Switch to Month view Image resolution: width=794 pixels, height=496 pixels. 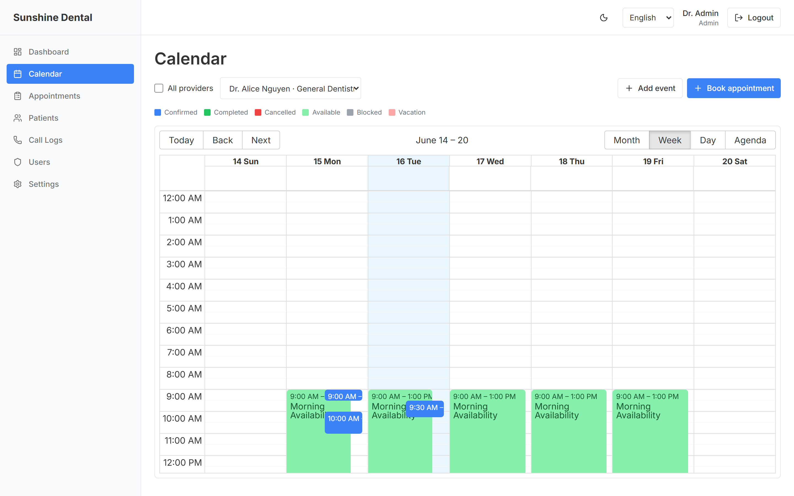(x=627, y=140)
